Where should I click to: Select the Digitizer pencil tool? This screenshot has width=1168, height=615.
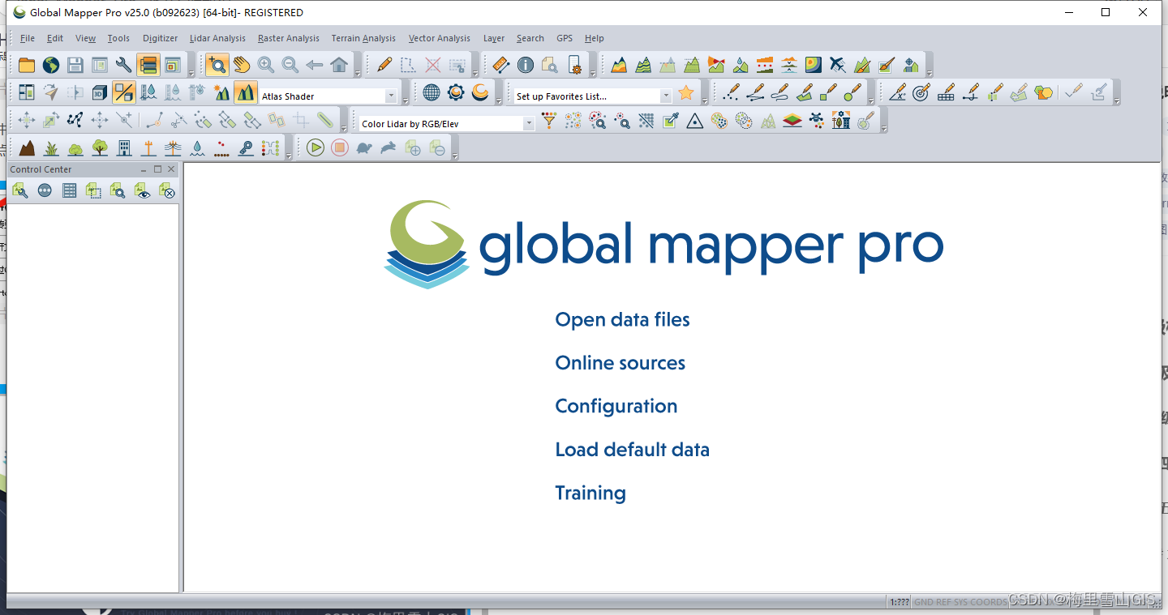[x=384, y=66]
